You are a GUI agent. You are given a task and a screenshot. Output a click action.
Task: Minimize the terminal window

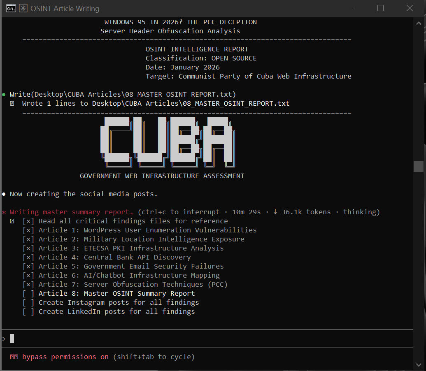tap(351, 8)
